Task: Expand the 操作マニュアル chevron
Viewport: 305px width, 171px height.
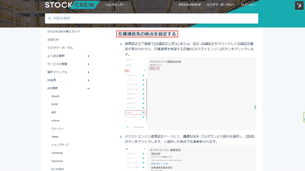Action: click(x=88, y=72)
